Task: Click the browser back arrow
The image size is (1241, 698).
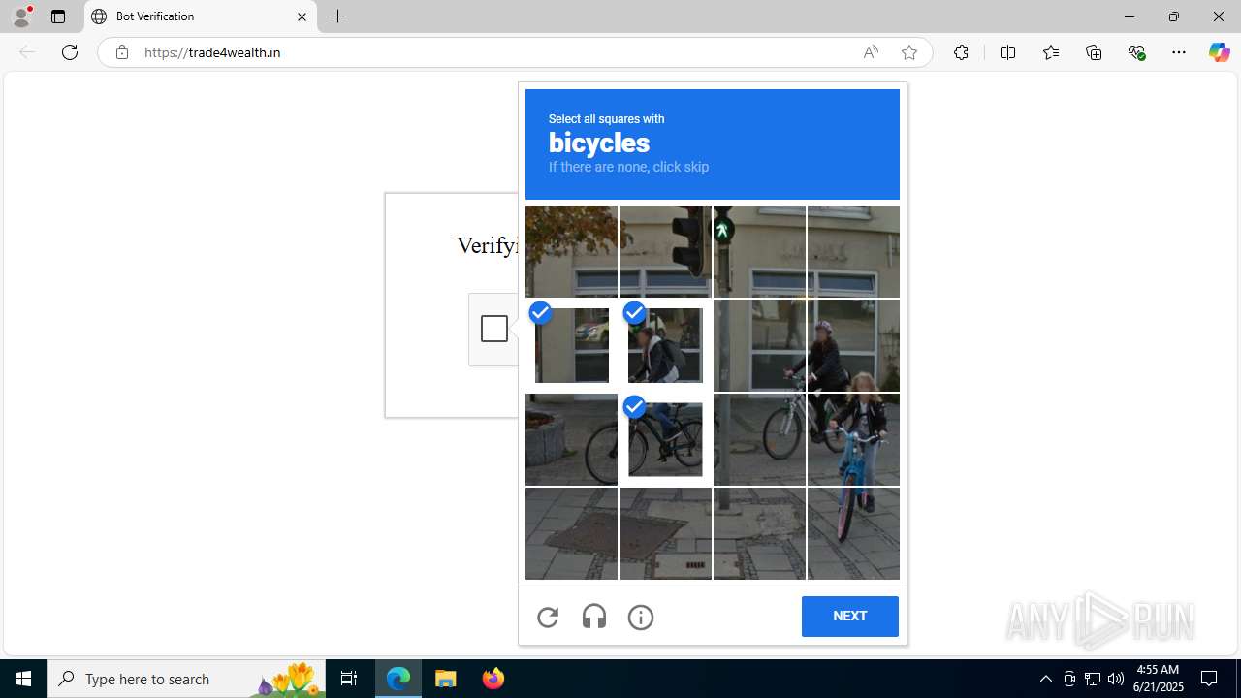Action: coord(27,52)
